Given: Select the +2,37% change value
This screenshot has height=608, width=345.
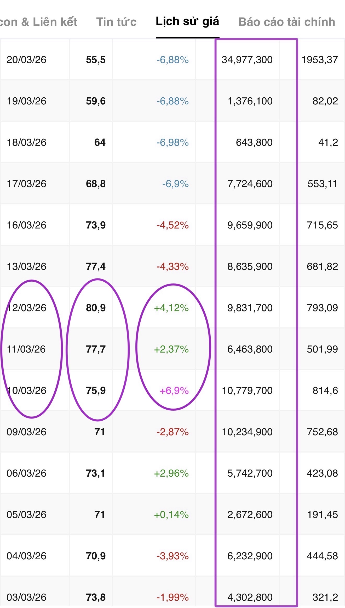Looking at the screenshot, I should [171, 349].
